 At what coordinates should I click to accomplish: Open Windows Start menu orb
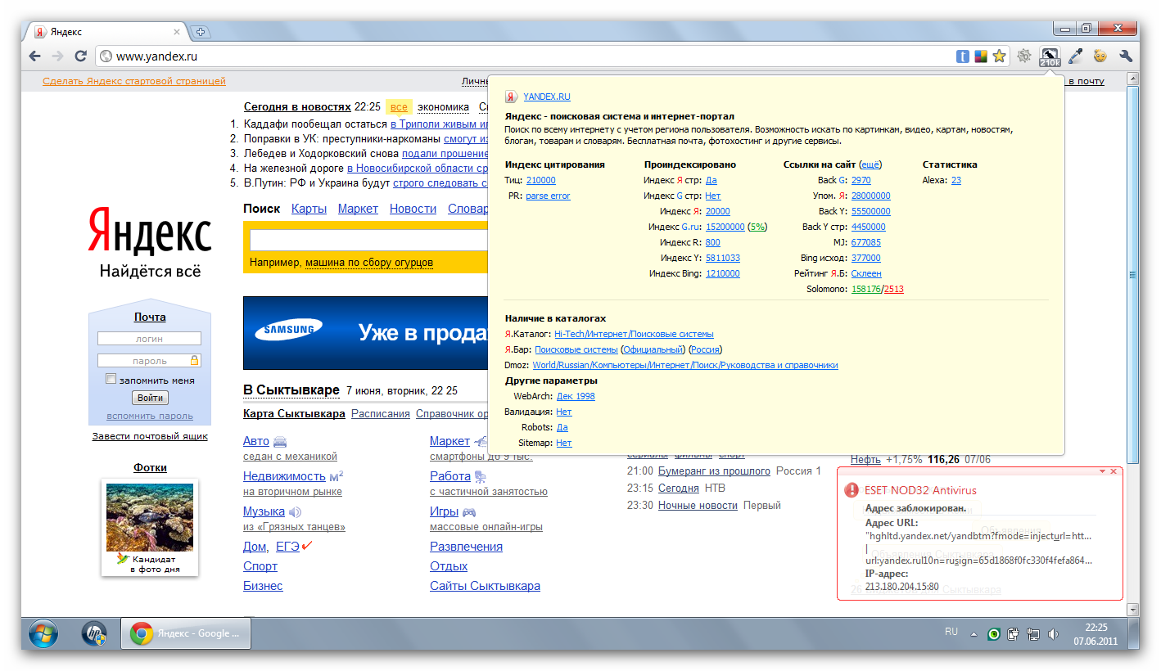43,633
